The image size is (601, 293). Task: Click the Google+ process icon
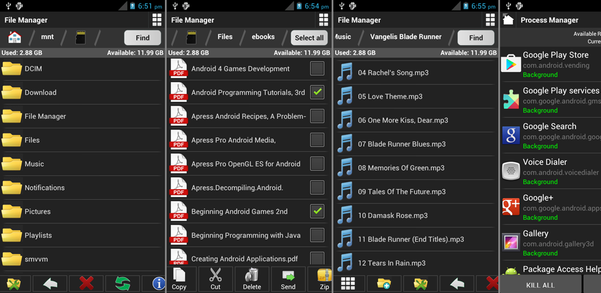[x=511, y=206]
